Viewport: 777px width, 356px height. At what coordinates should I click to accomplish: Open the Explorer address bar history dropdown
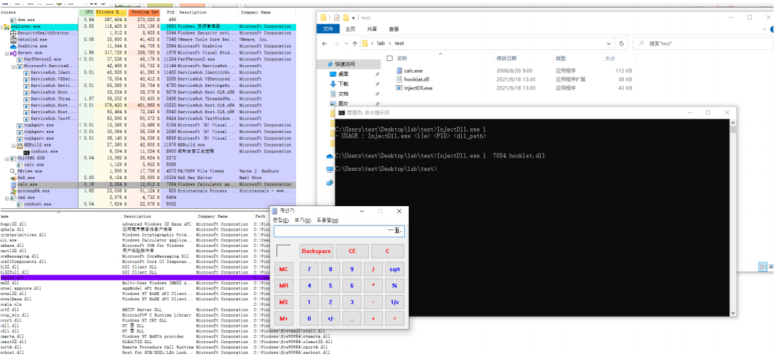pyautogui.click(x=609, y=43)
